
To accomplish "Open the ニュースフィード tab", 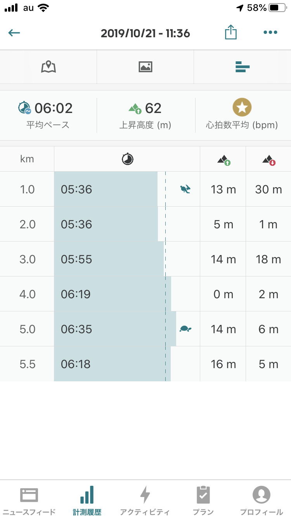I will 29,500.
